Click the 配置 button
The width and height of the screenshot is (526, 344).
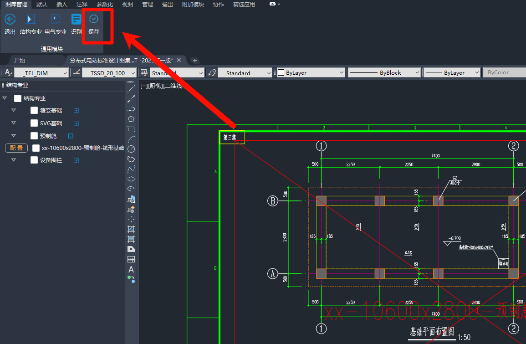coord(16,148)
